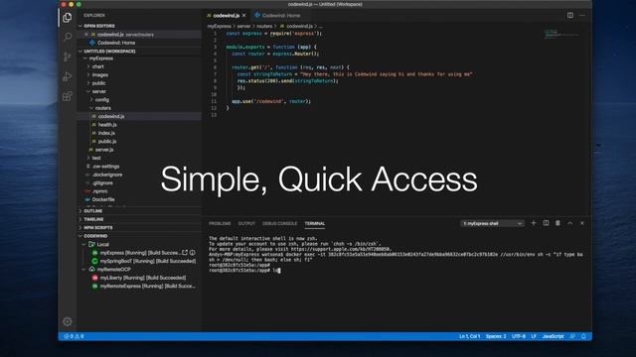This screenshot has width=636, height=357.
Task: Maximize the panel with up chevron
Action: click(569, 223)
